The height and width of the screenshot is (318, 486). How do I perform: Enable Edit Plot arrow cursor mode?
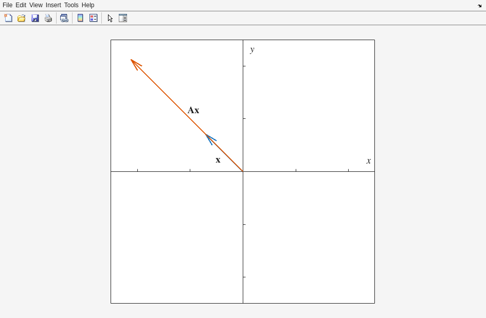110,18
